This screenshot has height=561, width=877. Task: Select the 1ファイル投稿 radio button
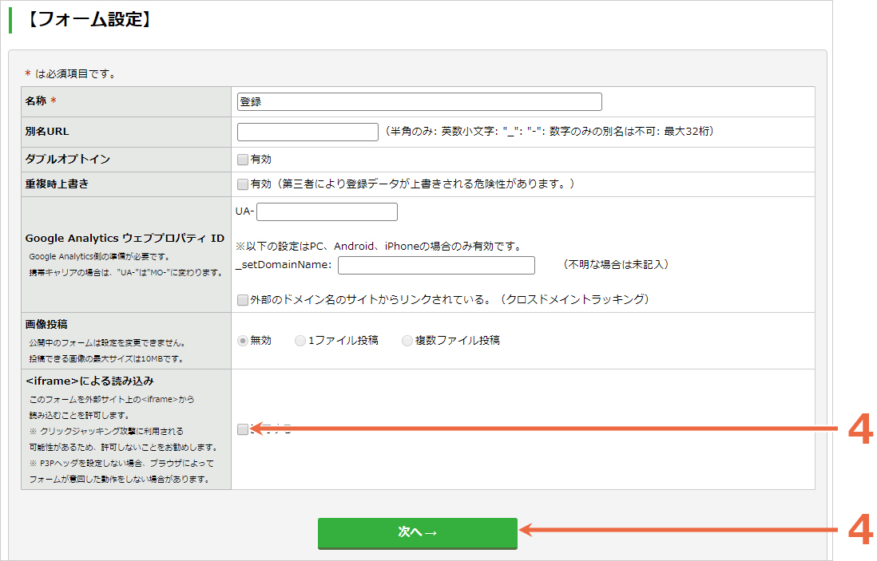[x=300, y=341]
